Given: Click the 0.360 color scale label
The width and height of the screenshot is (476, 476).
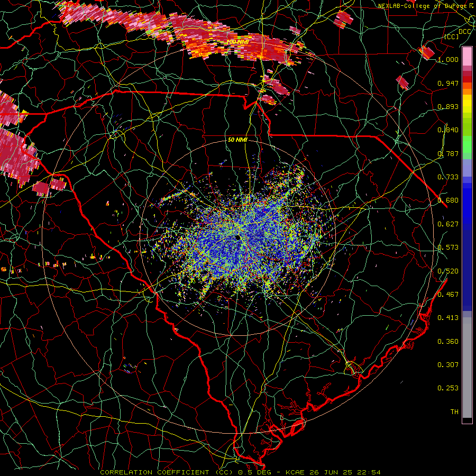Looking at the screenshot, I should [448, 342].
